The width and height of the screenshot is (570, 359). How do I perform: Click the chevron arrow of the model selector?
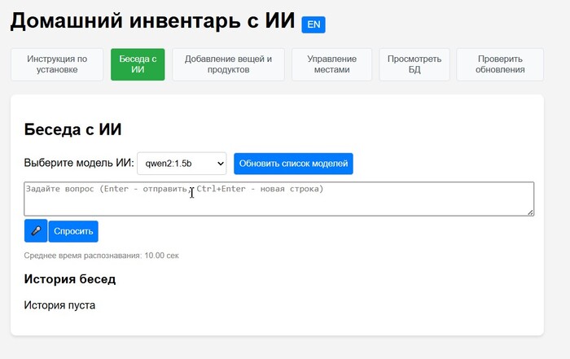click(217, 164)
